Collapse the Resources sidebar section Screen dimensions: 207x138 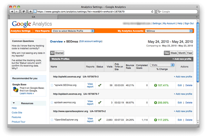[13, 103]
